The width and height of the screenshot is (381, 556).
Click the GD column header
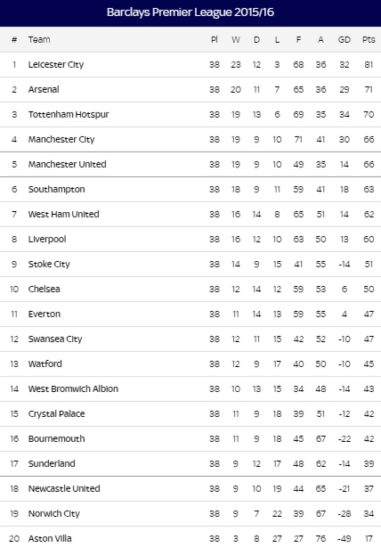[x=345, y=40]
